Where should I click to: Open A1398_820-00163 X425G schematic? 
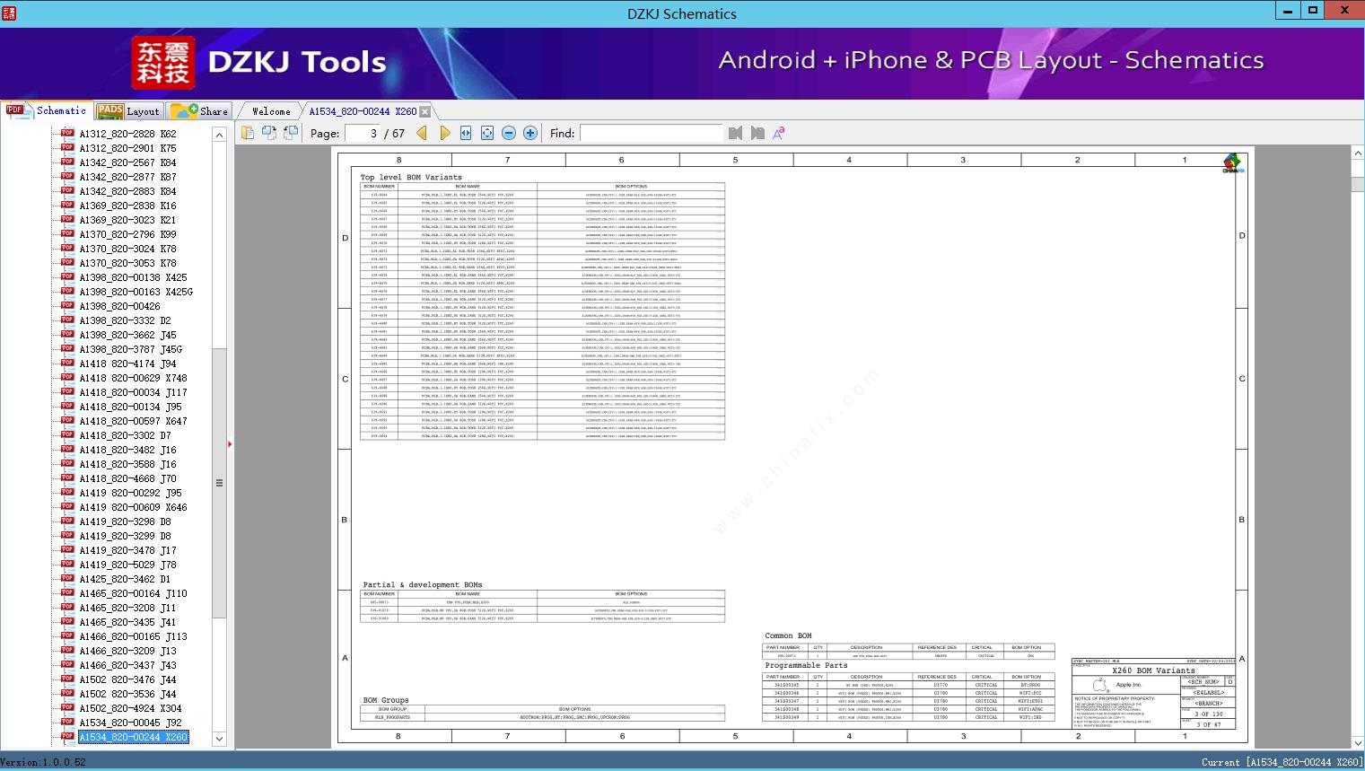(136, 292)
